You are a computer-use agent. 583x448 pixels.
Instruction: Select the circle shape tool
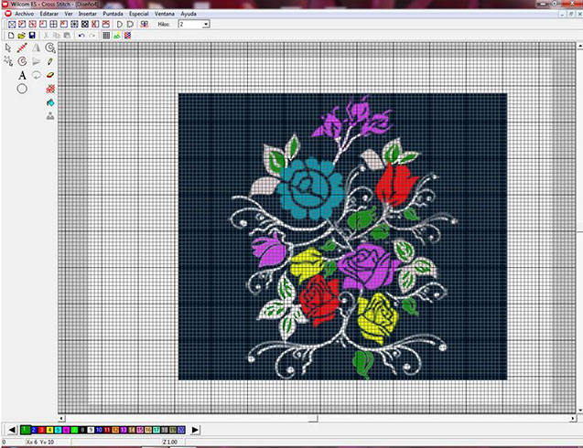(x=22, y=89)
